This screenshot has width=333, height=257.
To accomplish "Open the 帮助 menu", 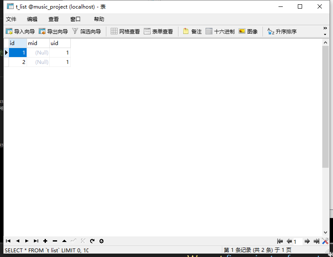I will coord(99,19).
